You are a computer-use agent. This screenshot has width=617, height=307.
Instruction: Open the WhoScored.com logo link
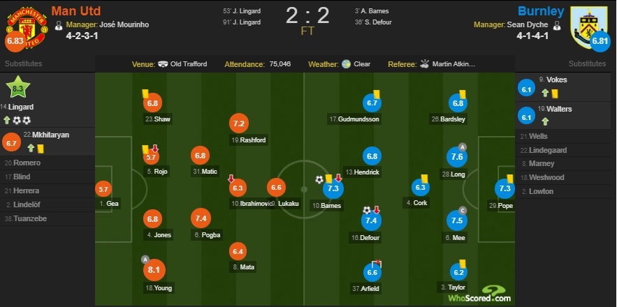coord(488,294)
